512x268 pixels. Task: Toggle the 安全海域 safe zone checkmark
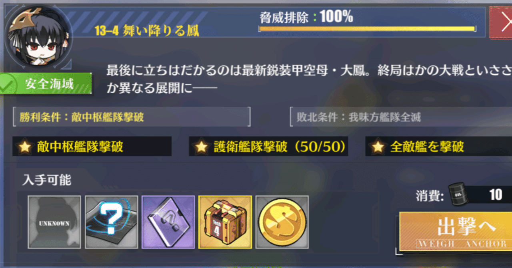pos(7,85)
